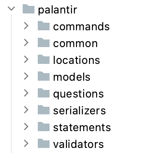
Task: Click the common folder icon
Action: pos(44,42)
